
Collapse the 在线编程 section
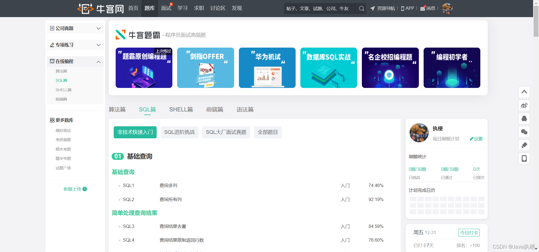coord(75,61)
